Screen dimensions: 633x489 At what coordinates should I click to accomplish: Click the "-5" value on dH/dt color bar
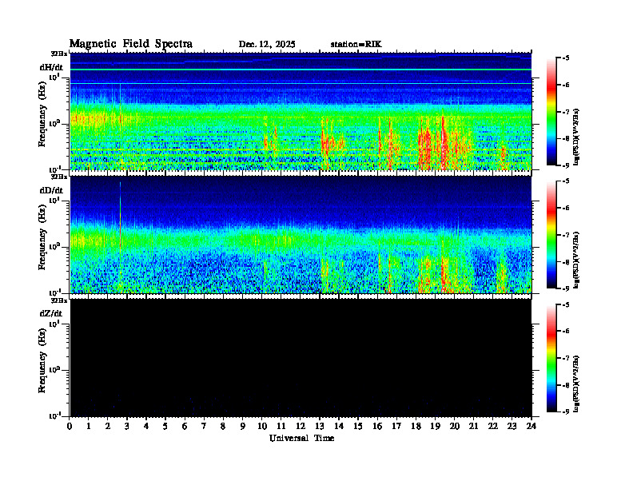pyautogui.click(x=566, y=58)
